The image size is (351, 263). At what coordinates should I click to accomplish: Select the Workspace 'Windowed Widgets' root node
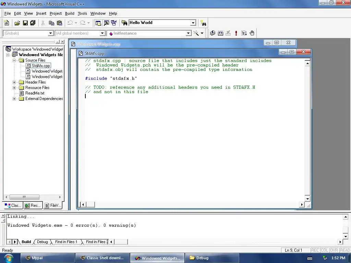tap(37, 49)
